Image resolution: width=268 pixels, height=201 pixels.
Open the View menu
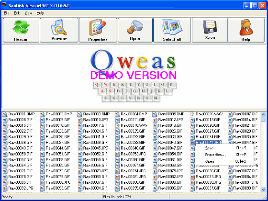pyautogui.click(x=28, y=13)
